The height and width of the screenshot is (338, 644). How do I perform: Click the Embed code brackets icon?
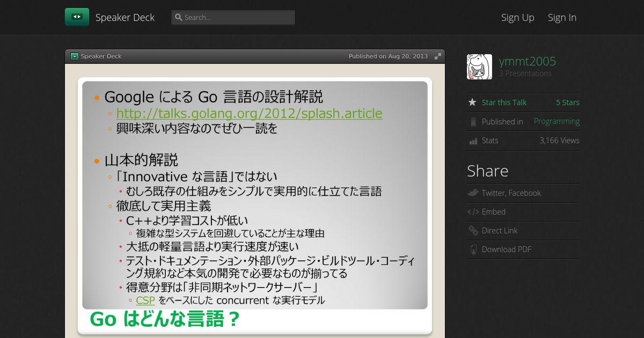(x=473, y=212)
